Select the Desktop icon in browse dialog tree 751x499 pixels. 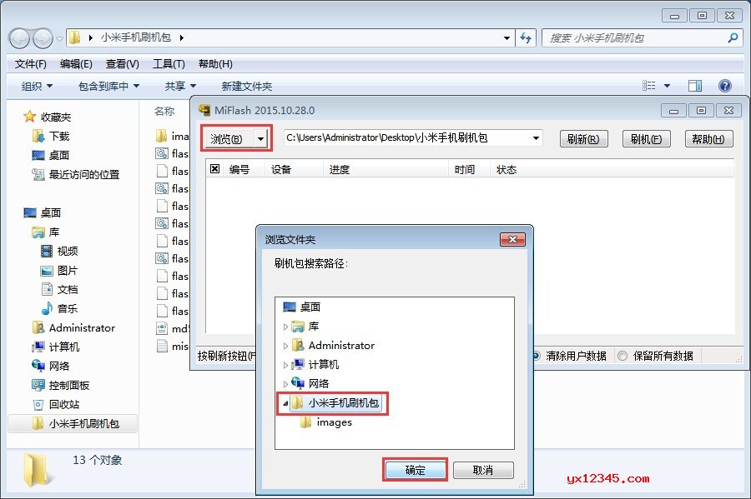coord(290,307)
